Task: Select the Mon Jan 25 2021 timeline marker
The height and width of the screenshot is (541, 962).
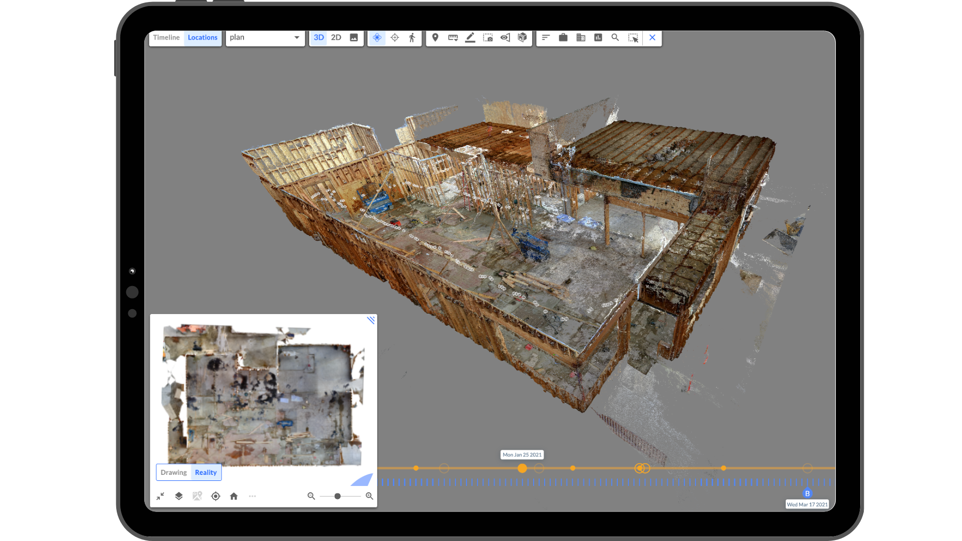Action: 522,468
